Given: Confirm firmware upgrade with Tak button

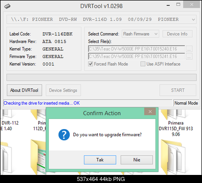Looking at the screenshot, I should [100, 160].
